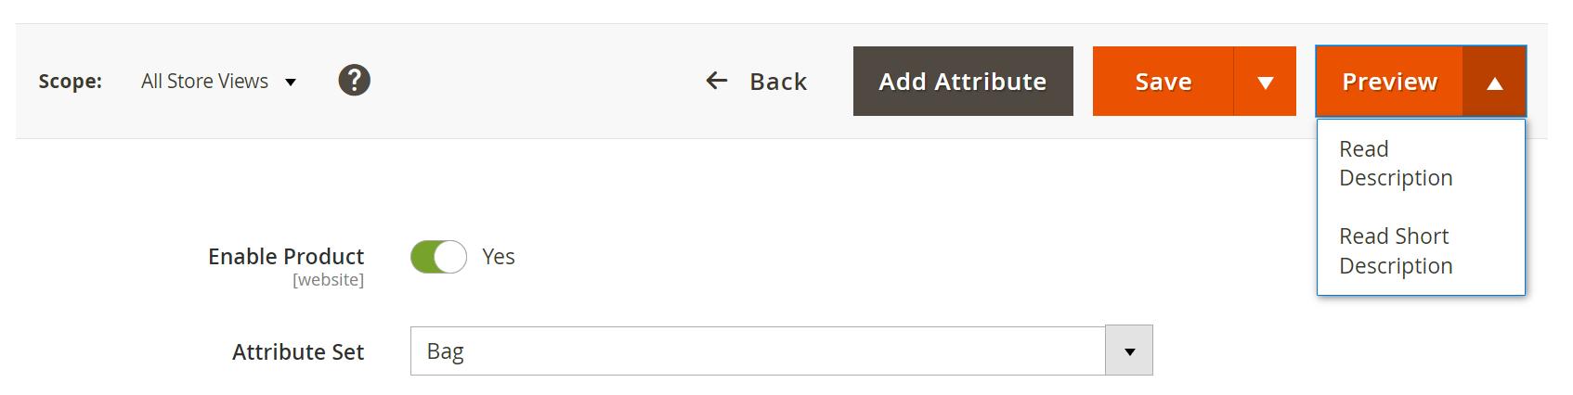The height and width of the screenshot is (395, 1573).
Task: Click the Attribute Set dropdown arrow button
Action: pyautogui.click(x=1129, y=351)
